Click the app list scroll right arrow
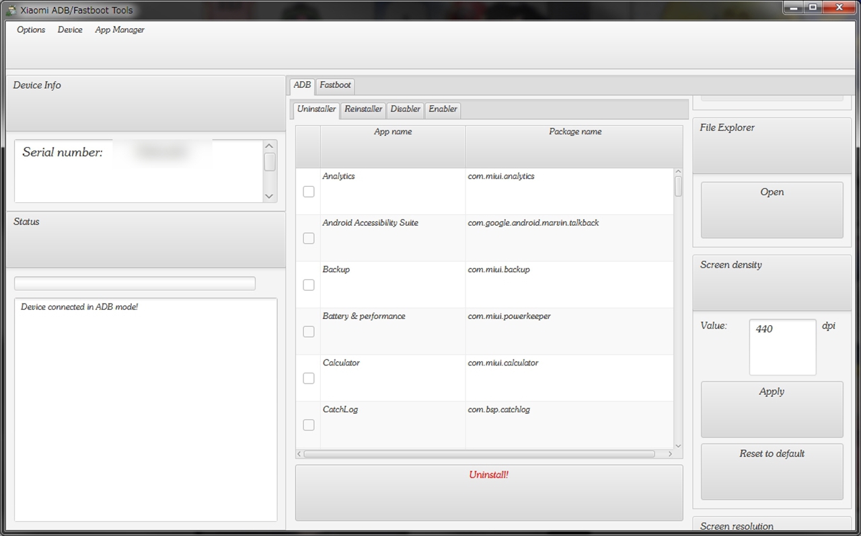The image size is (861, 536). coord(670,454)
